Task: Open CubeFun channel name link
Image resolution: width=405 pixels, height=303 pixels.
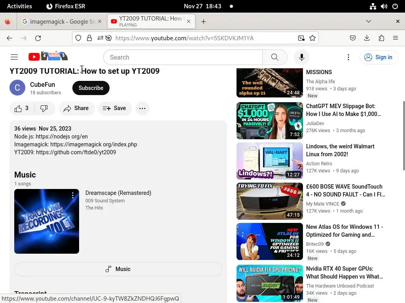Action: pos(42,84)
